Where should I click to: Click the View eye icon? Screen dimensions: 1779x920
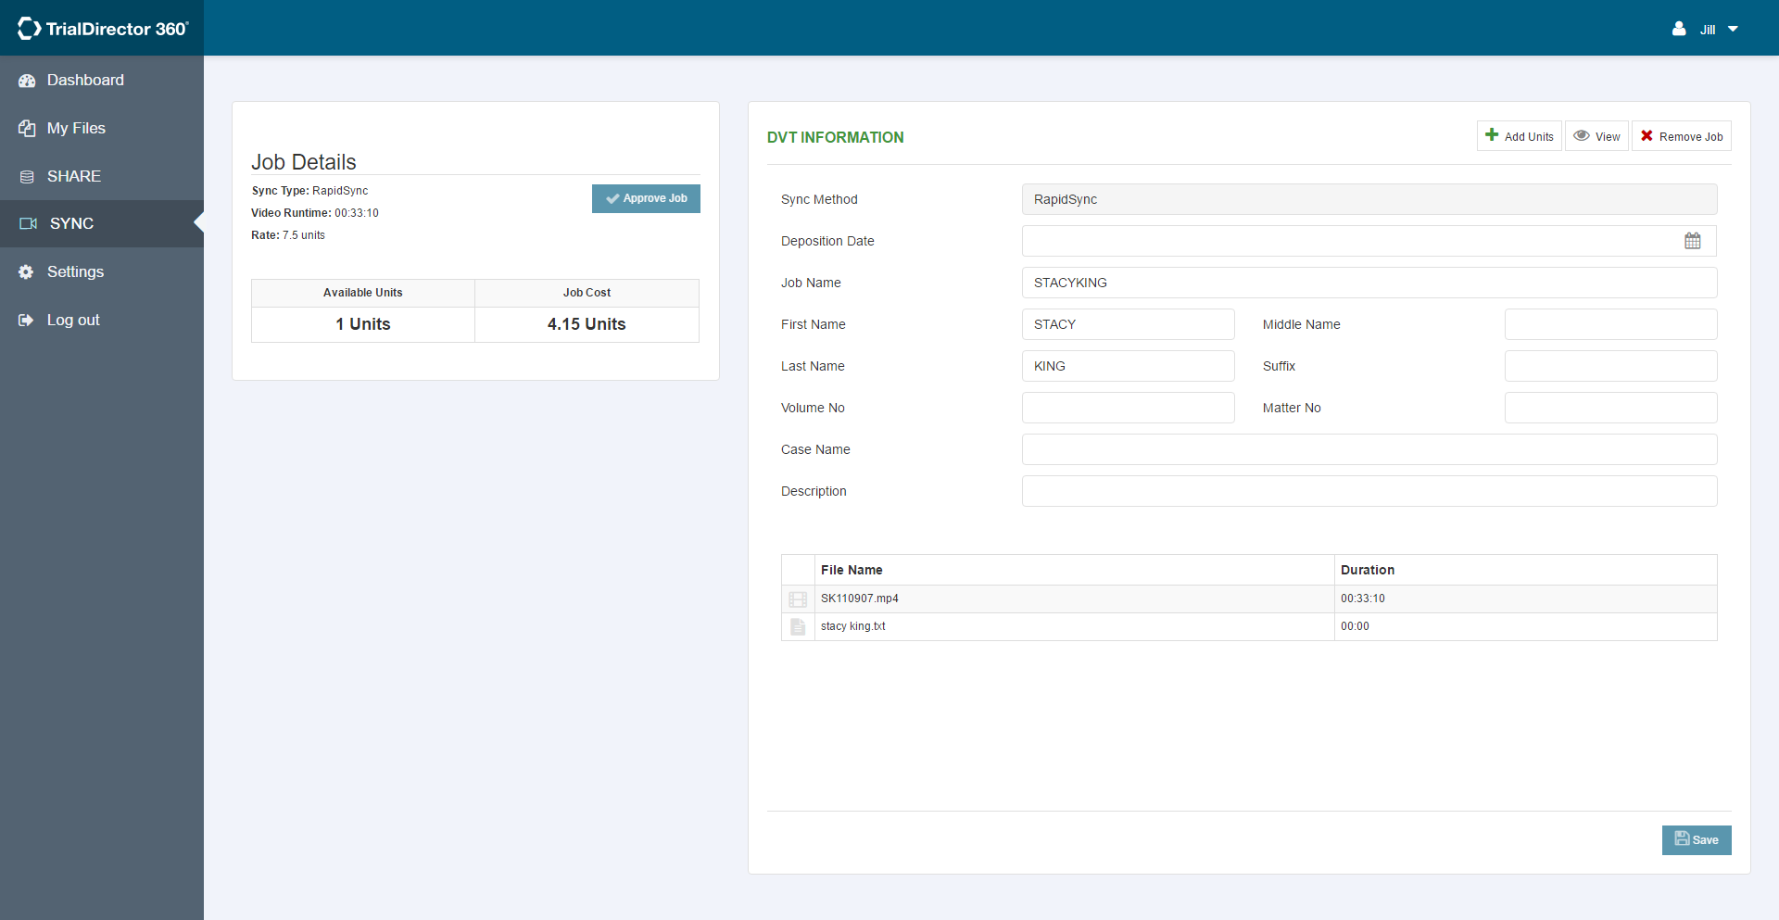(1582, 135)
